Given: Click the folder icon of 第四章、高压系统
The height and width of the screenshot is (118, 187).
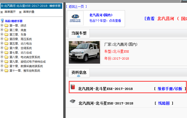Looking at the screenshot, I should [6, 39].
